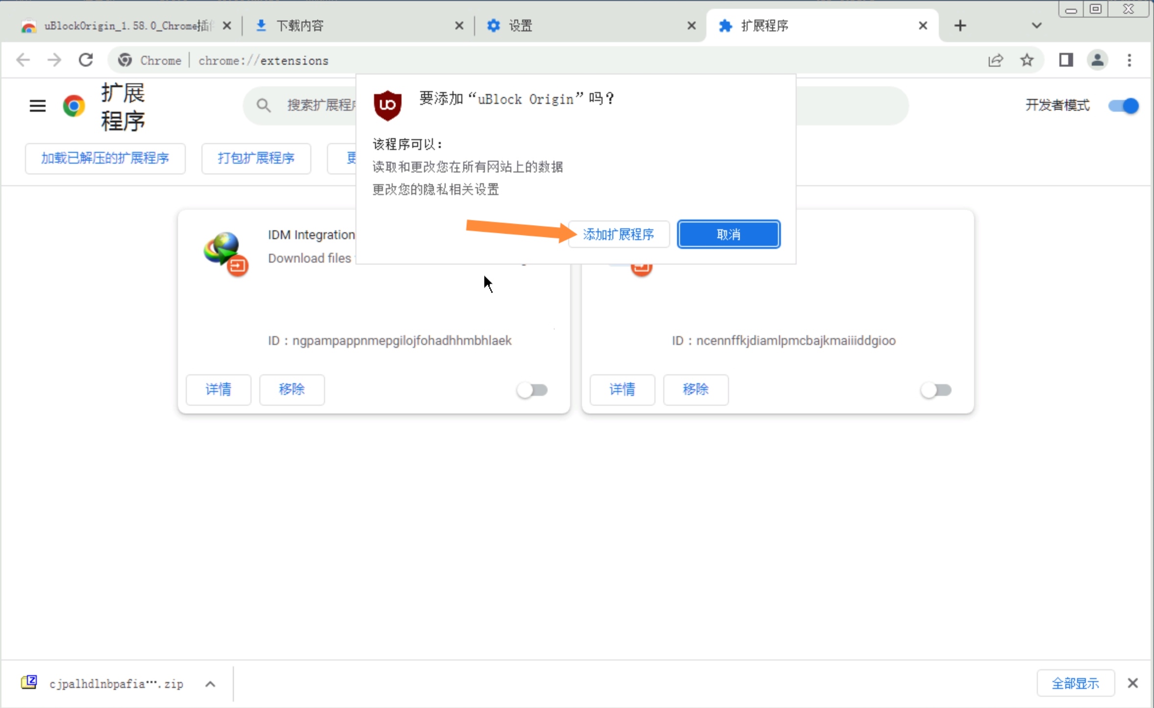Click the bookmark star icon
The width and height of the screenshot is (1154, 708).
click(x=1027, y=60)
